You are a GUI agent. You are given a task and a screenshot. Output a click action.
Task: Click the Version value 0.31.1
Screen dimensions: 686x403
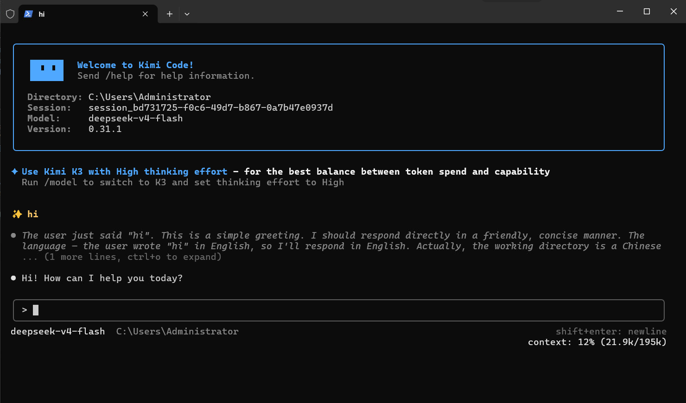105,129
